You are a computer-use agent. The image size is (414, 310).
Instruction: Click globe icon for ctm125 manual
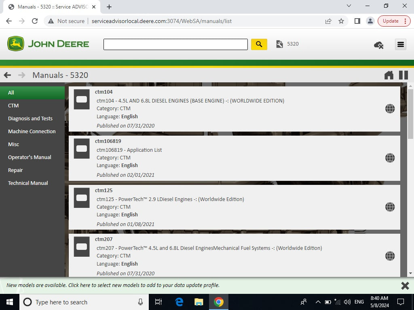[x=390, y=207]
